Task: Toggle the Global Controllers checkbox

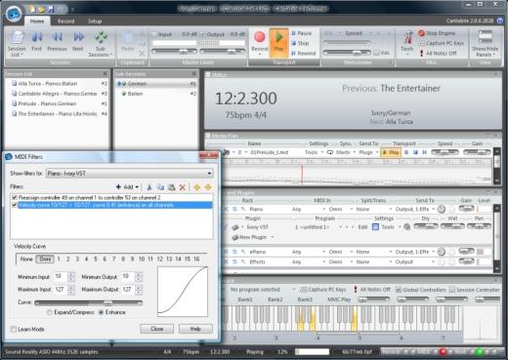Action: click(398, 290)
